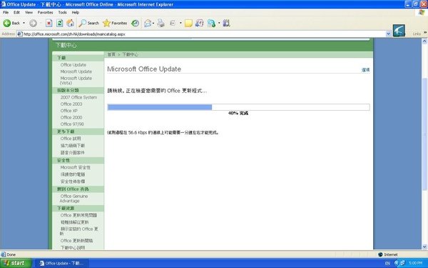The height and width of the screenshot is (268, 428).
Task: Click the network tray icon
Action: (x=402, y=263)
